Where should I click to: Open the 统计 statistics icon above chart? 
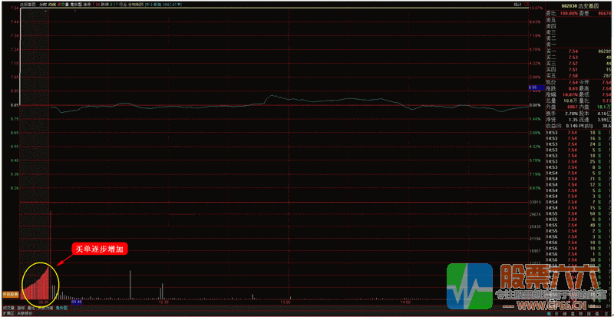pos(519,4)
